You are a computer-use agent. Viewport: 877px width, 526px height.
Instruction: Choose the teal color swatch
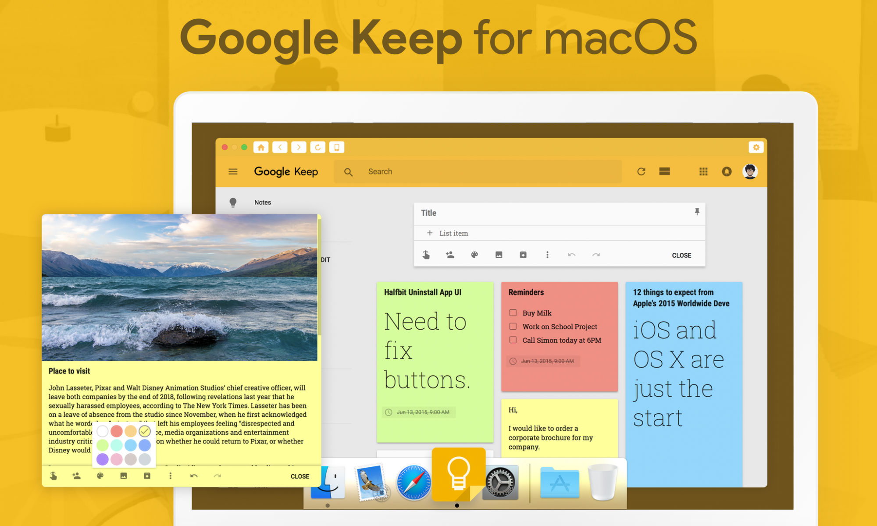tap(117, 445)
